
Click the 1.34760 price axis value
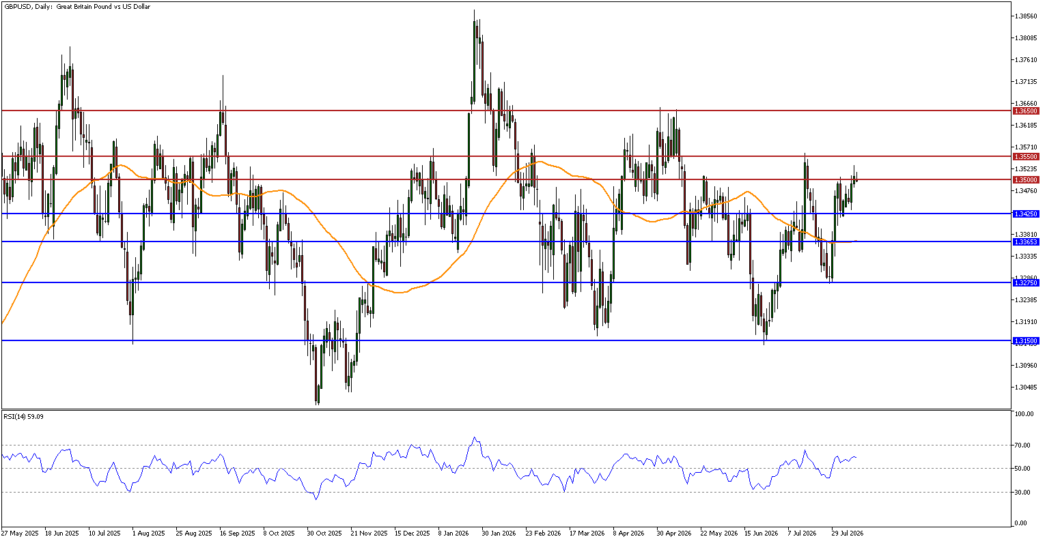pos(1027,190)
